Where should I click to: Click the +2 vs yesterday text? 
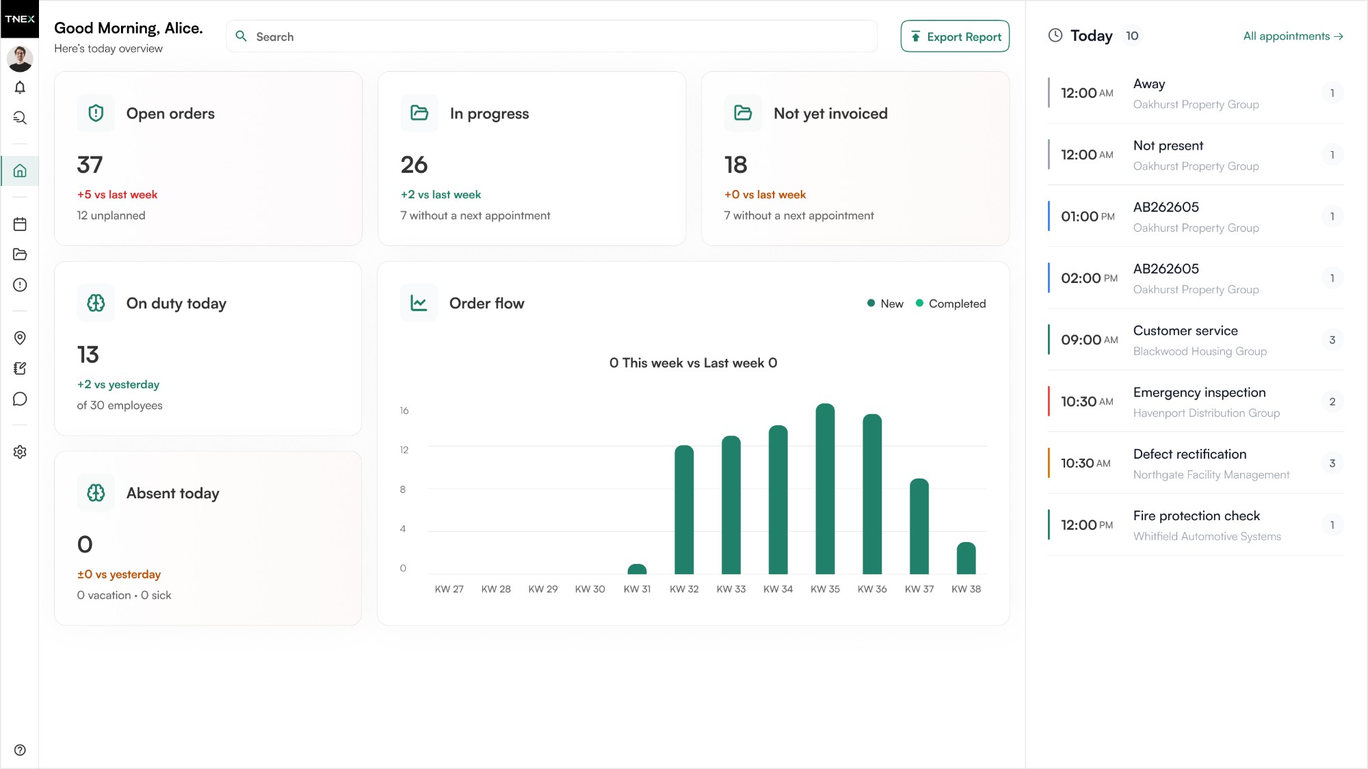(x=118, y=384)
